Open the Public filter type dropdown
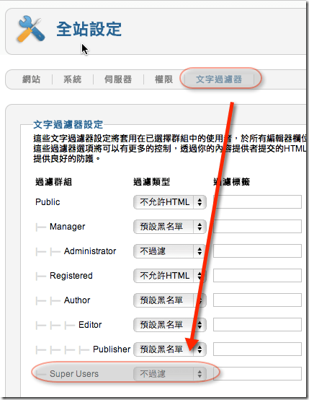 click(x=170, y=202)
